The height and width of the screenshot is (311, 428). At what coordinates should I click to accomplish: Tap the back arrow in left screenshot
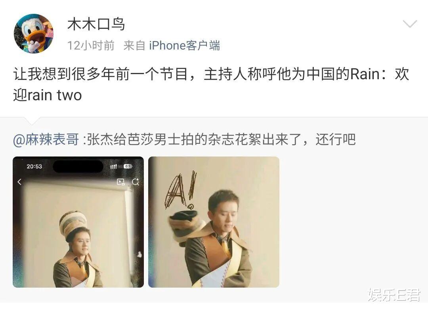tap(19, 182)
